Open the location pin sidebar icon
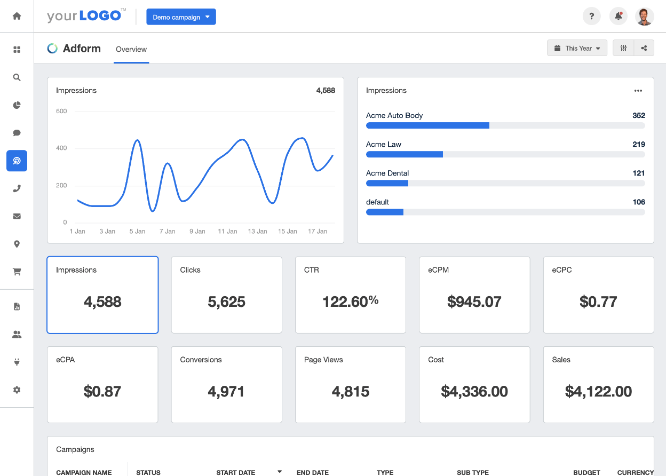Screen dimensions: 666x476 (x=17, y=244)
